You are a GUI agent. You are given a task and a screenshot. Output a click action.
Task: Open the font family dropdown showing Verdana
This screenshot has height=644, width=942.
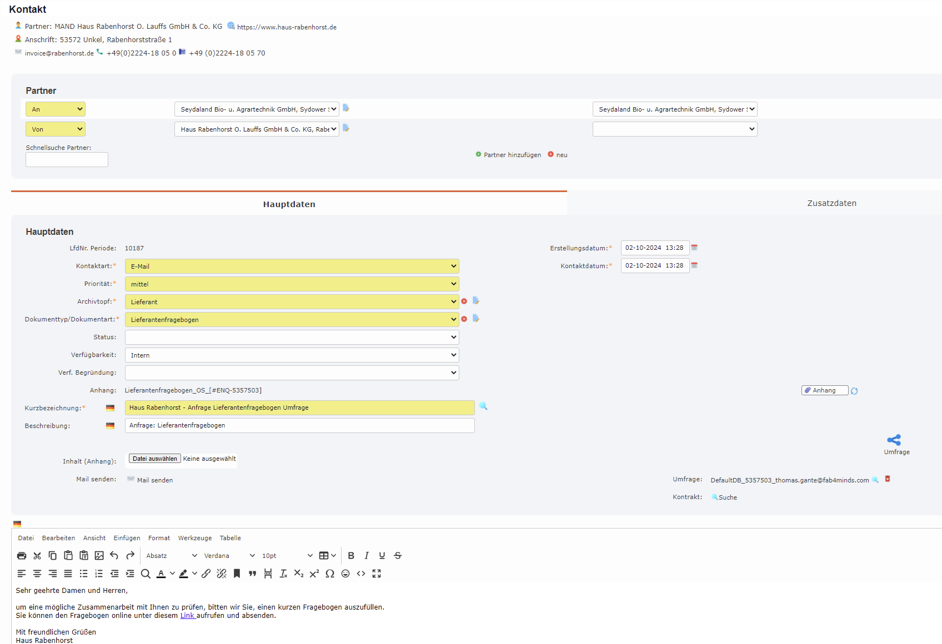(228, 555)
